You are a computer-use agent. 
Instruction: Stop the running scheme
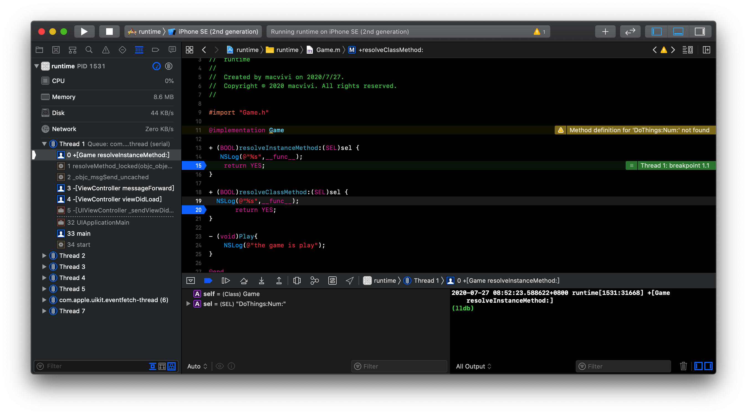(109, 32)
